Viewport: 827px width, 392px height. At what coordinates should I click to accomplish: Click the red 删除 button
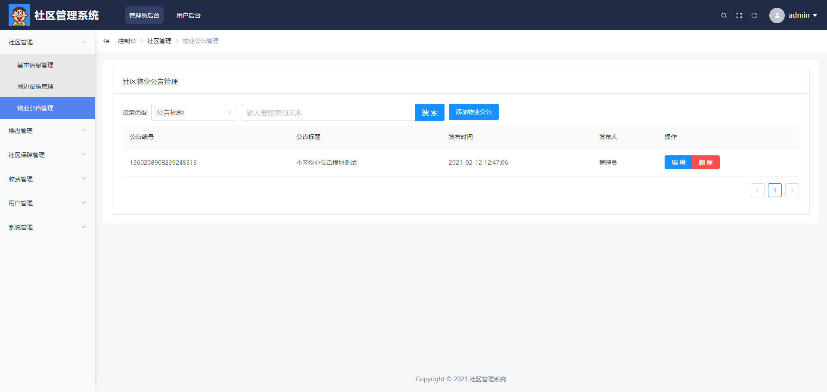pos(706,162)
